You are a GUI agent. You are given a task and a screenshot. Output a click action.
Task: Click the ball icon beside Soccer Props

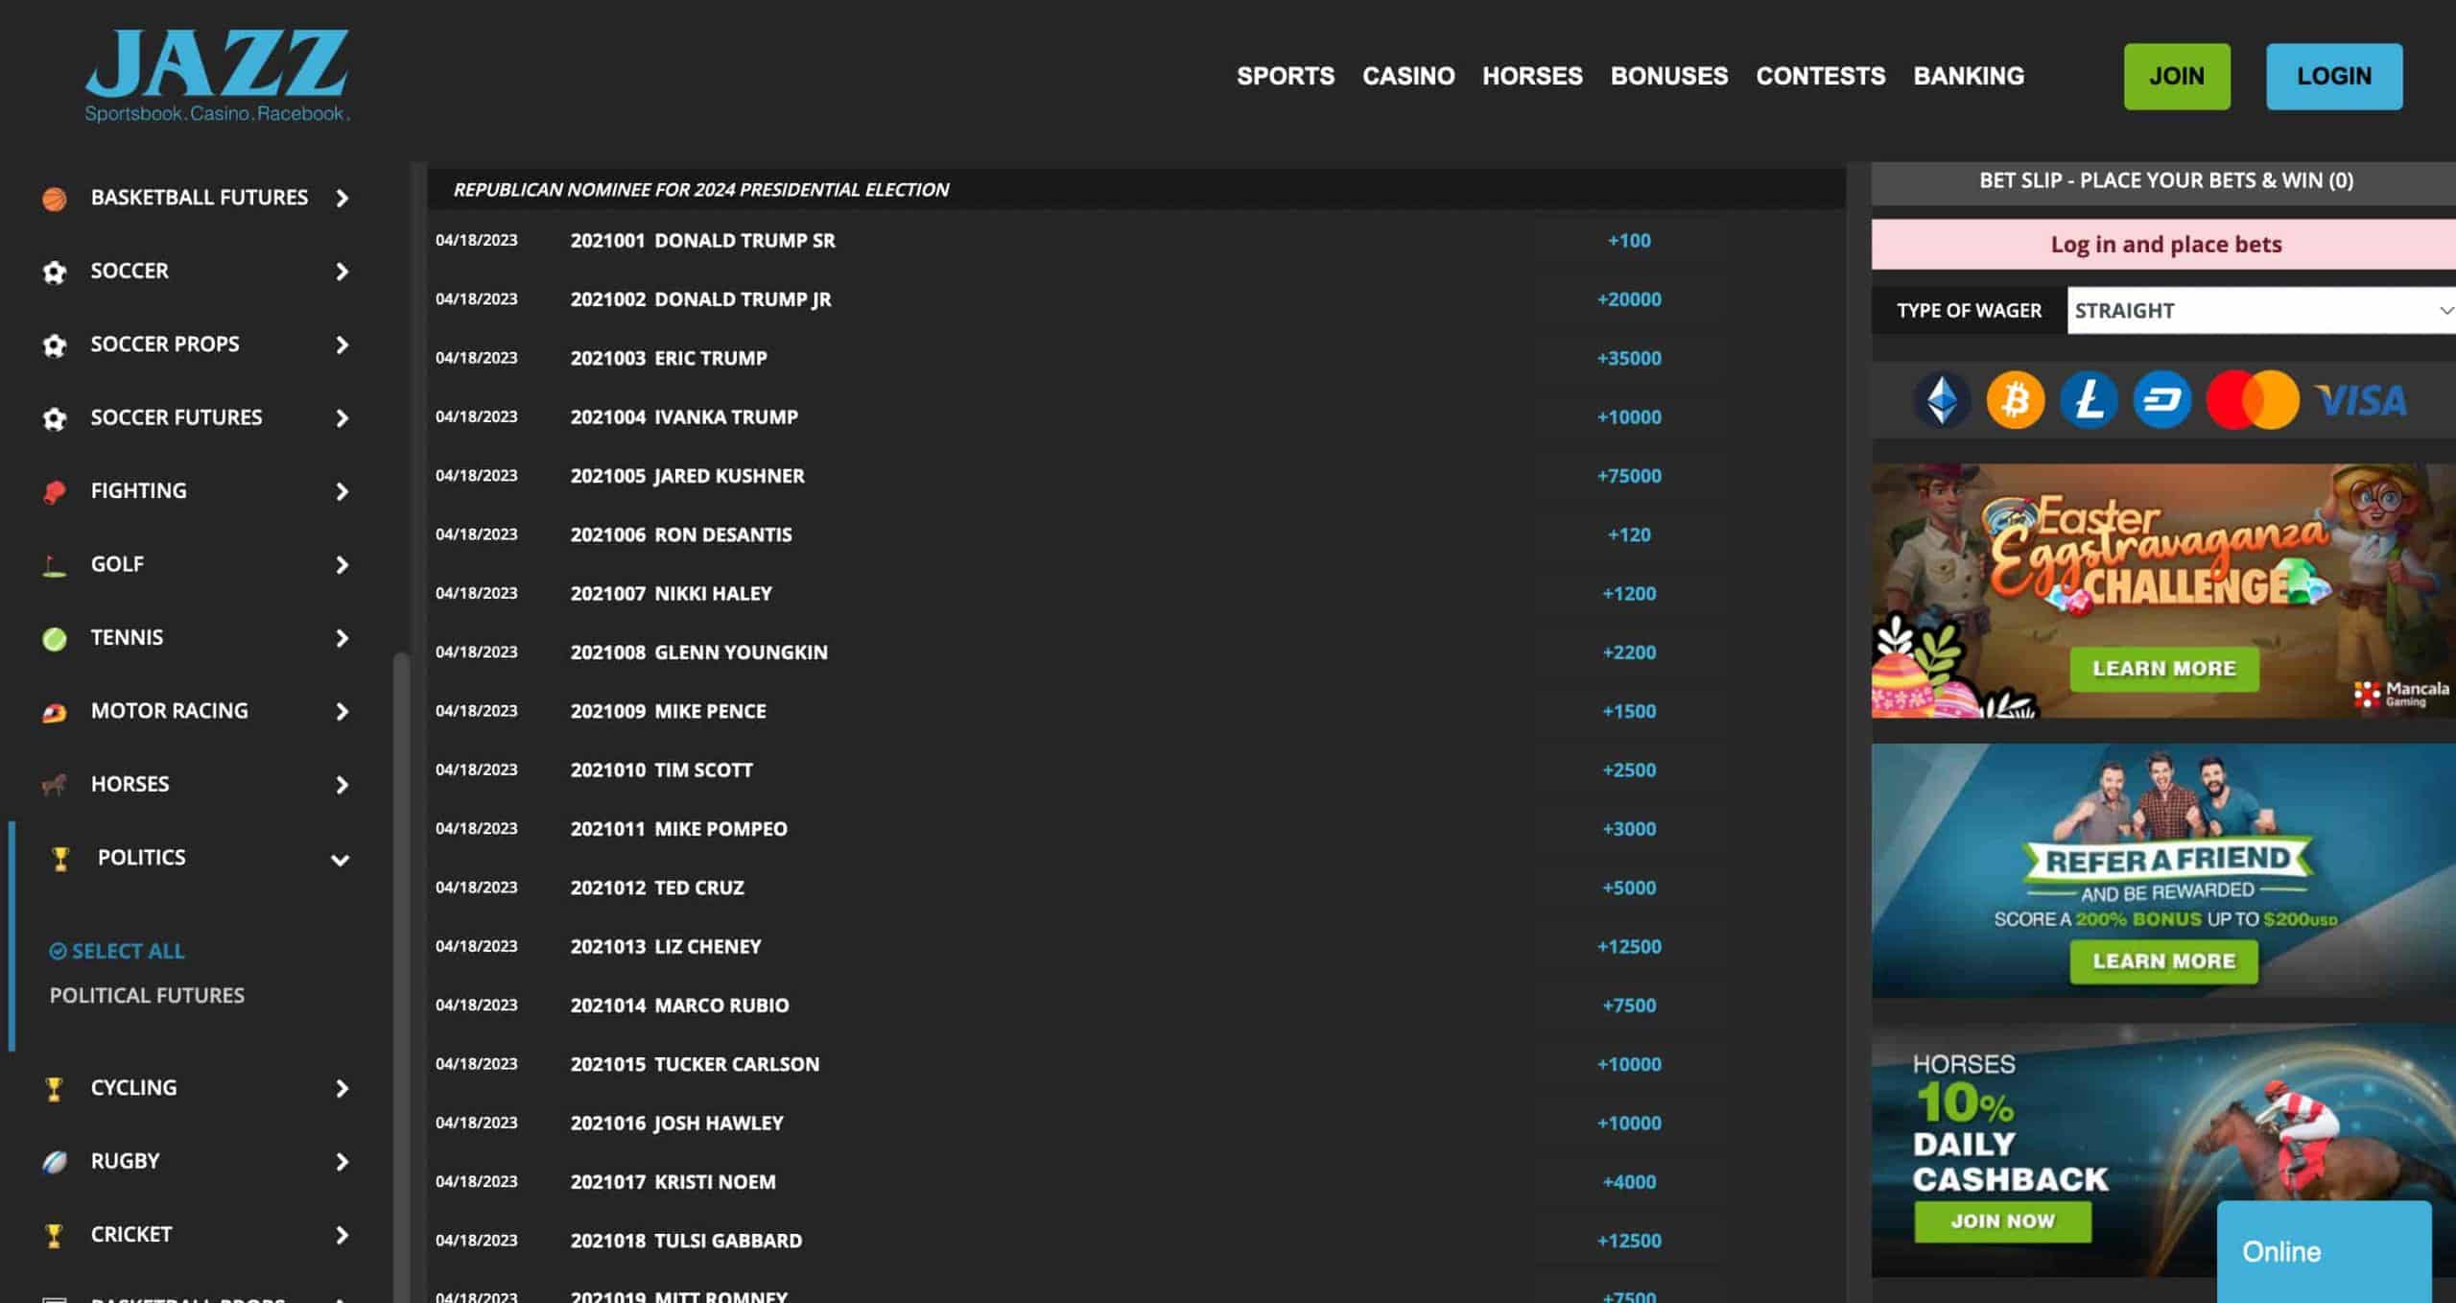click(55, 345)
